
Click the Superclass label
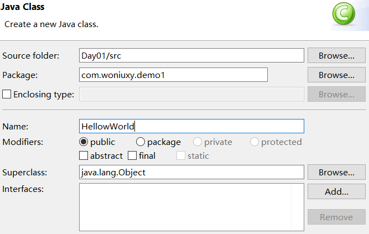click(25, 172)
